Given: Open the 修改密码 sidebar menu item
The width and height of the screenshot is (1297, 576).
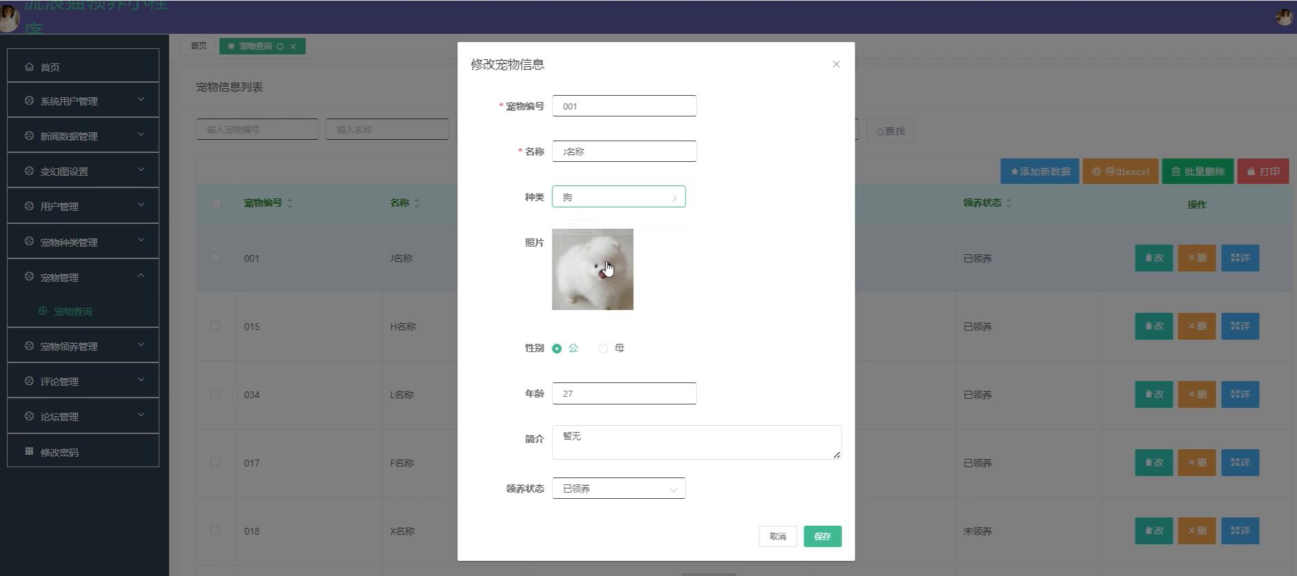Looking at the screenshot, I should (83, 452).
